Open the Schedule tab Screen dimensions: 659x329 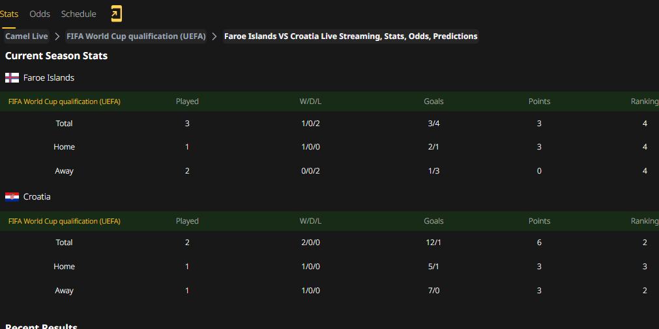click(x=79, y=14)
